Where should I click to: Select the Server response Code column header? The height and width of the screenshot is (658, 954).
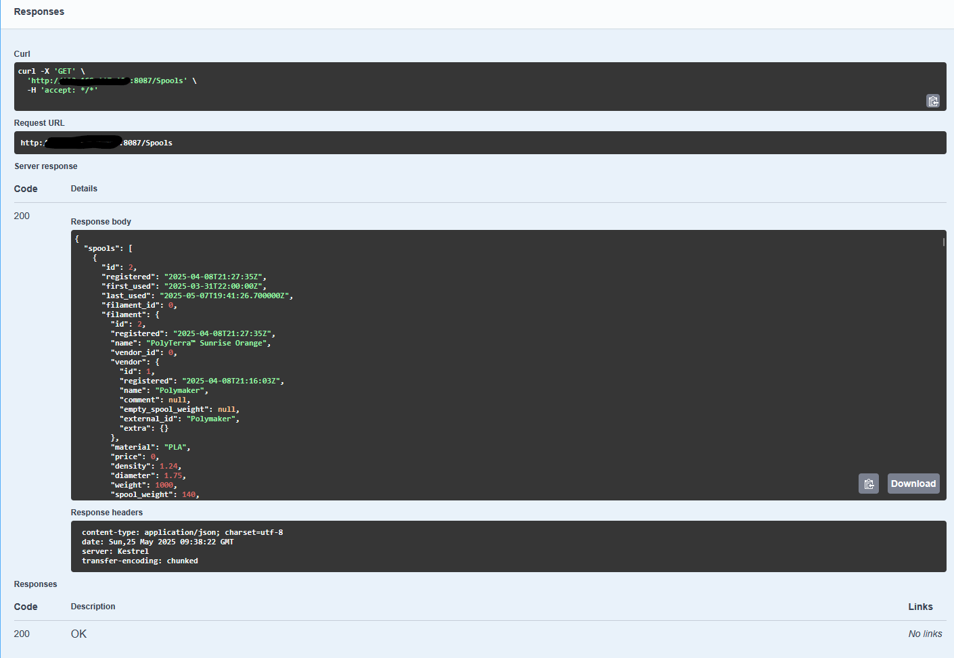pyautogui.click(x=25, y=189)
